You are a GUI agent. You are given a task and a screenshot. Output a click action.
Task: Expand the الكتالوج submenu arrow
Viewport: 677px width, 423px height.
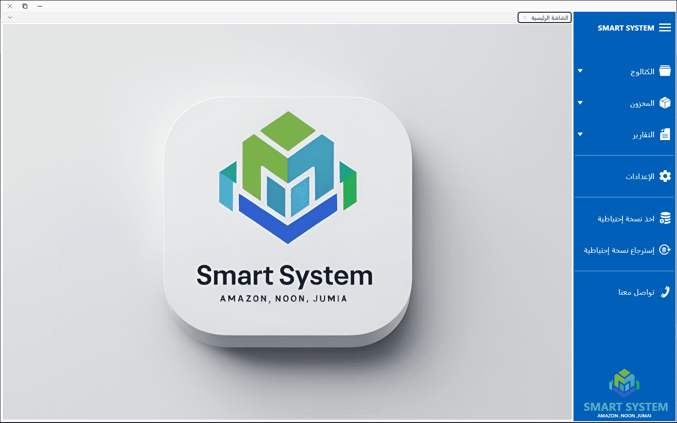[x=580, y=71]
